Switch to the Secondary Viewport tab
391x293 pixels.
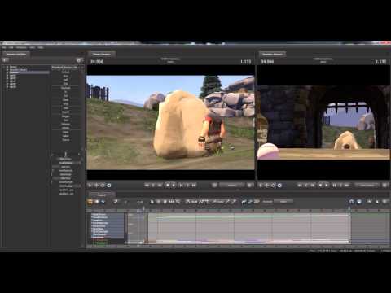point(272,54)
